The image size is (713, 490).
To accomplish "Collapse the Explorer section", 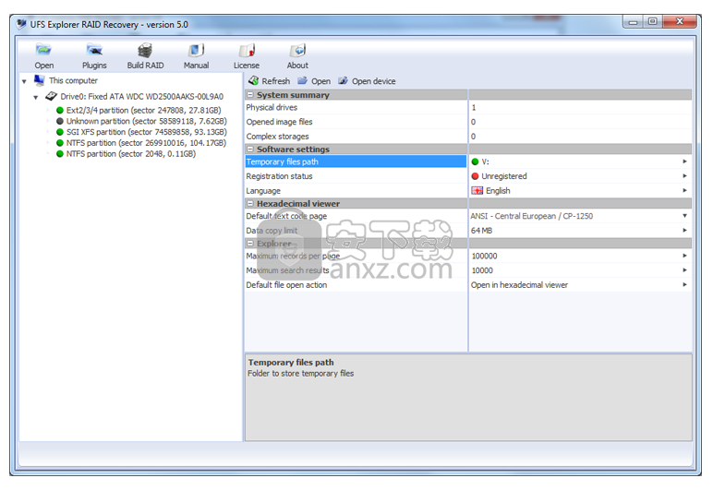I will [x=250, y=244].
